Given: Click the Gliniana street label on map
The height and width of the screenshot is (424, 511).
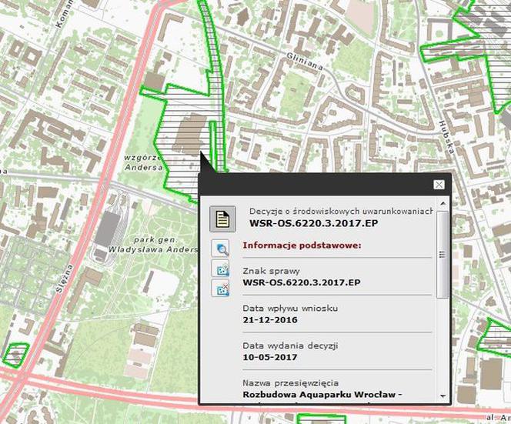Looking at the screenshot, I should pyautogui.click(x=305, y=62).
